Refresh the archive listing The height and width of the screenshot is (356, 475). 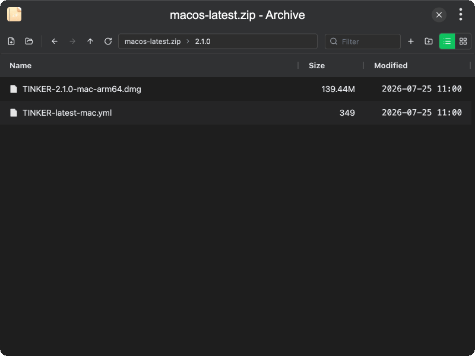tap(108, 41)
